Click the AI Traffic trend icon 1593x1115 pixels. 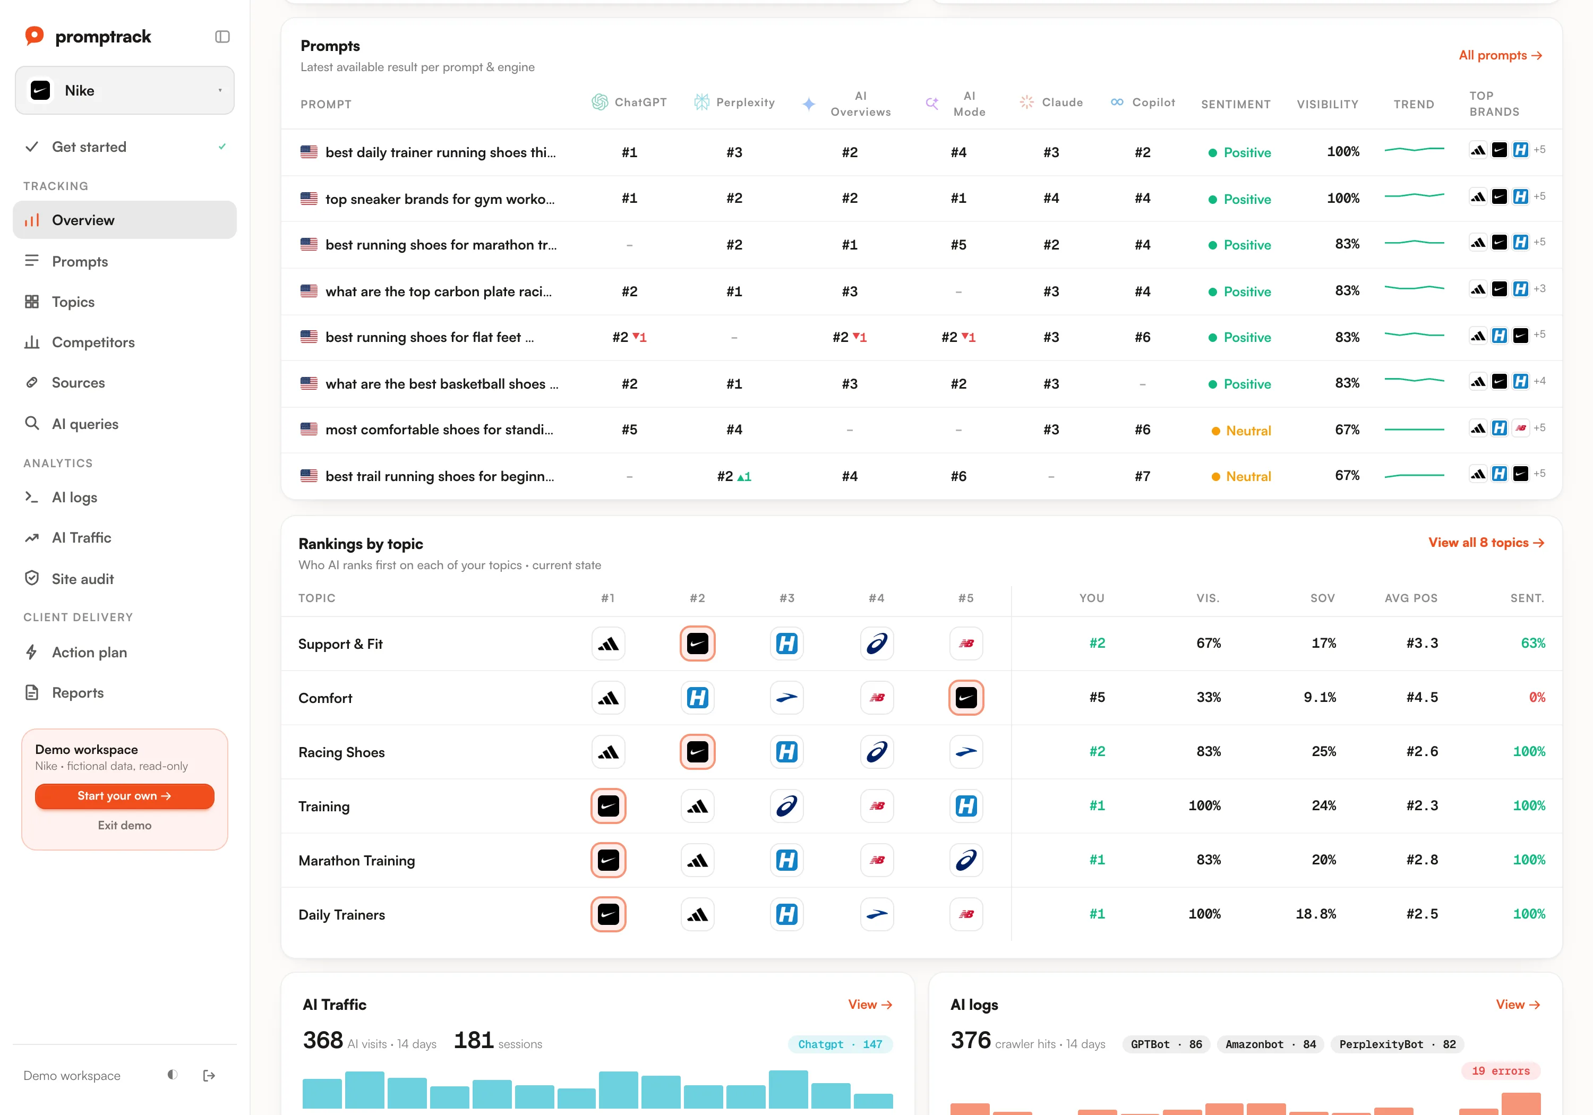(32, 538)
